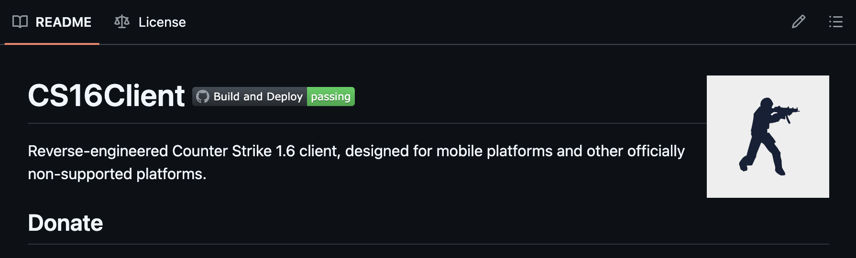Click the word "Deploy" in the badge
Viewport: 856px width, 258px height.
[285, 97]
